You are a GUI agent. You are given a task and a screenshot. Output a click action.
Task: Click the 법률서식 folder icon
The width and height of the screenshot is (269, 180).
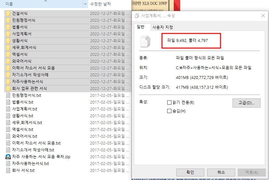point(8,27)
